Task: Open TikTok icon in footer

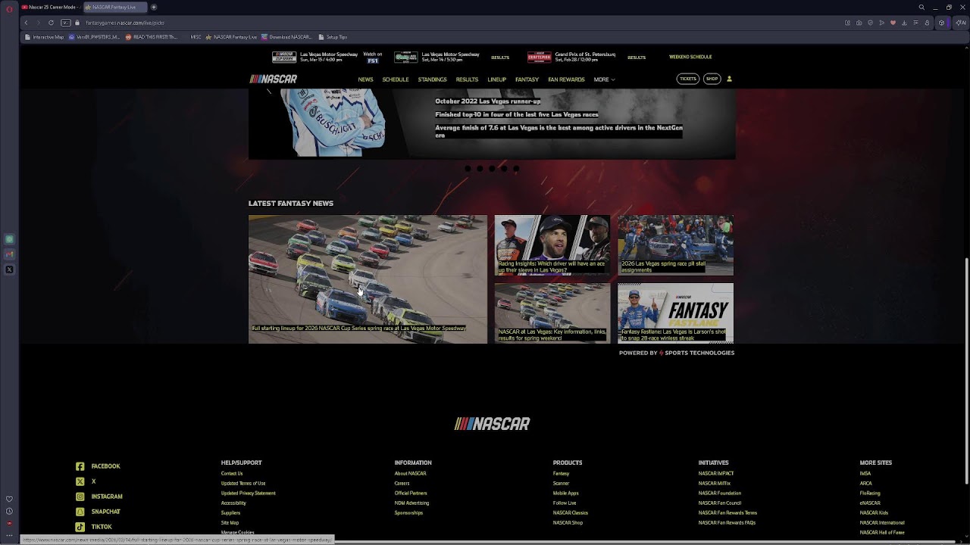Action: tap(80, 527)
